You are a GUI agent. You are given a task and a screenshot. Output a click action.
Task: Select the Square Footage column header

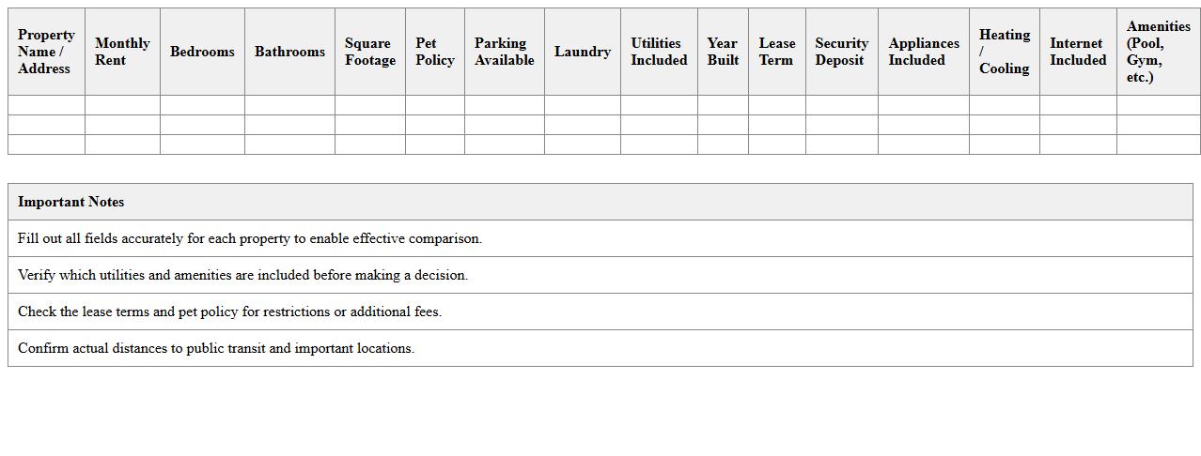tap(369, 52)
